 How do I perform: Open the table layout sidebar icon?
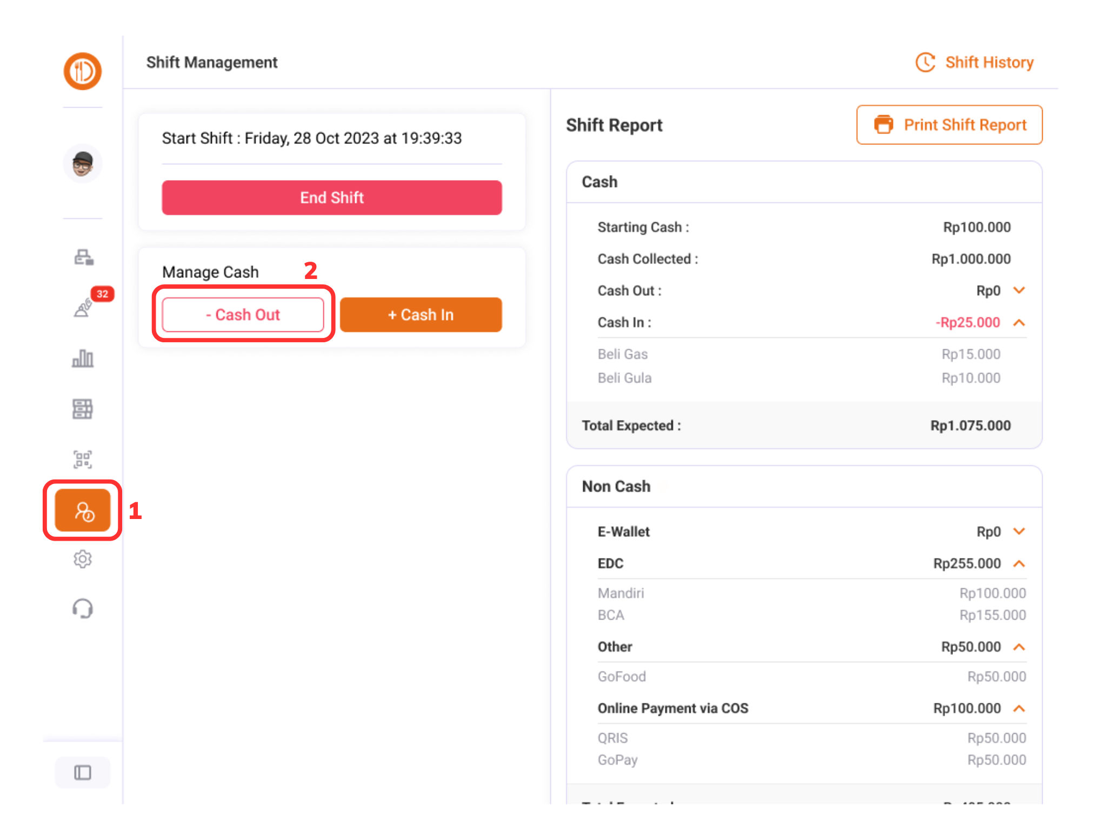tap(83, 409)
